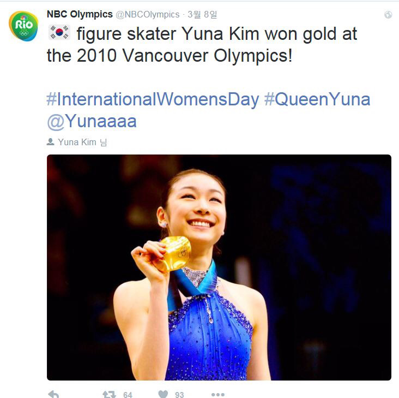Like the tweet with the heart icon
This screenshot has height=398, width=399.
point(163,394)
